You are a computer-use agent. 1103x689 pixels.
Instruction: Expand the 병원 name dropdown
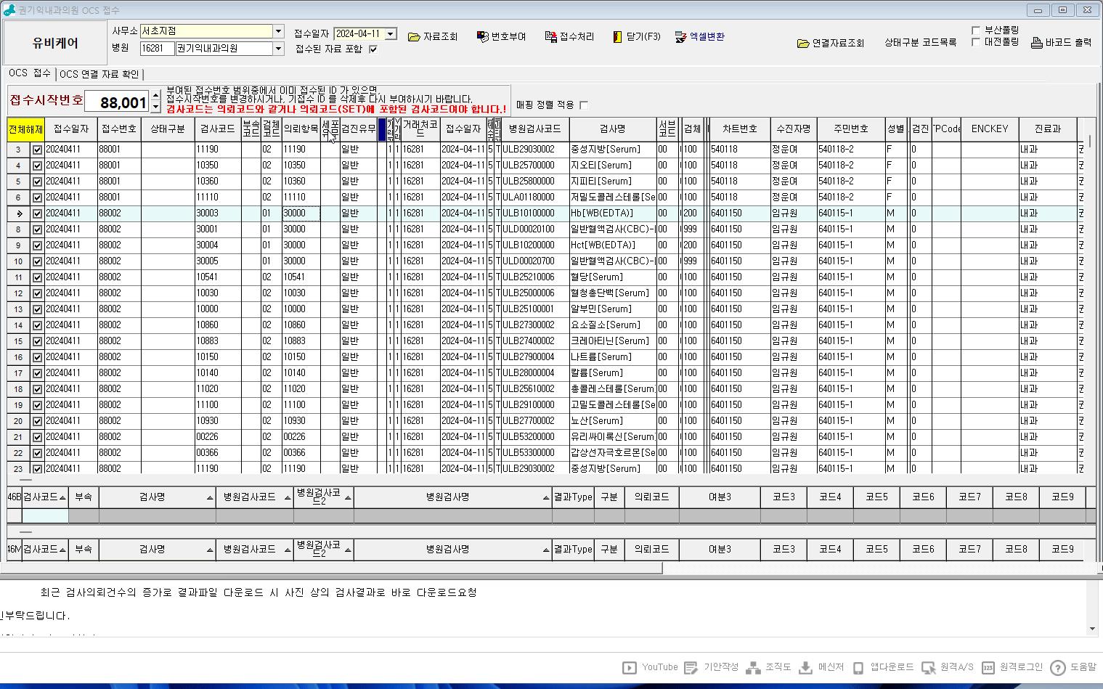coord(278,49)
